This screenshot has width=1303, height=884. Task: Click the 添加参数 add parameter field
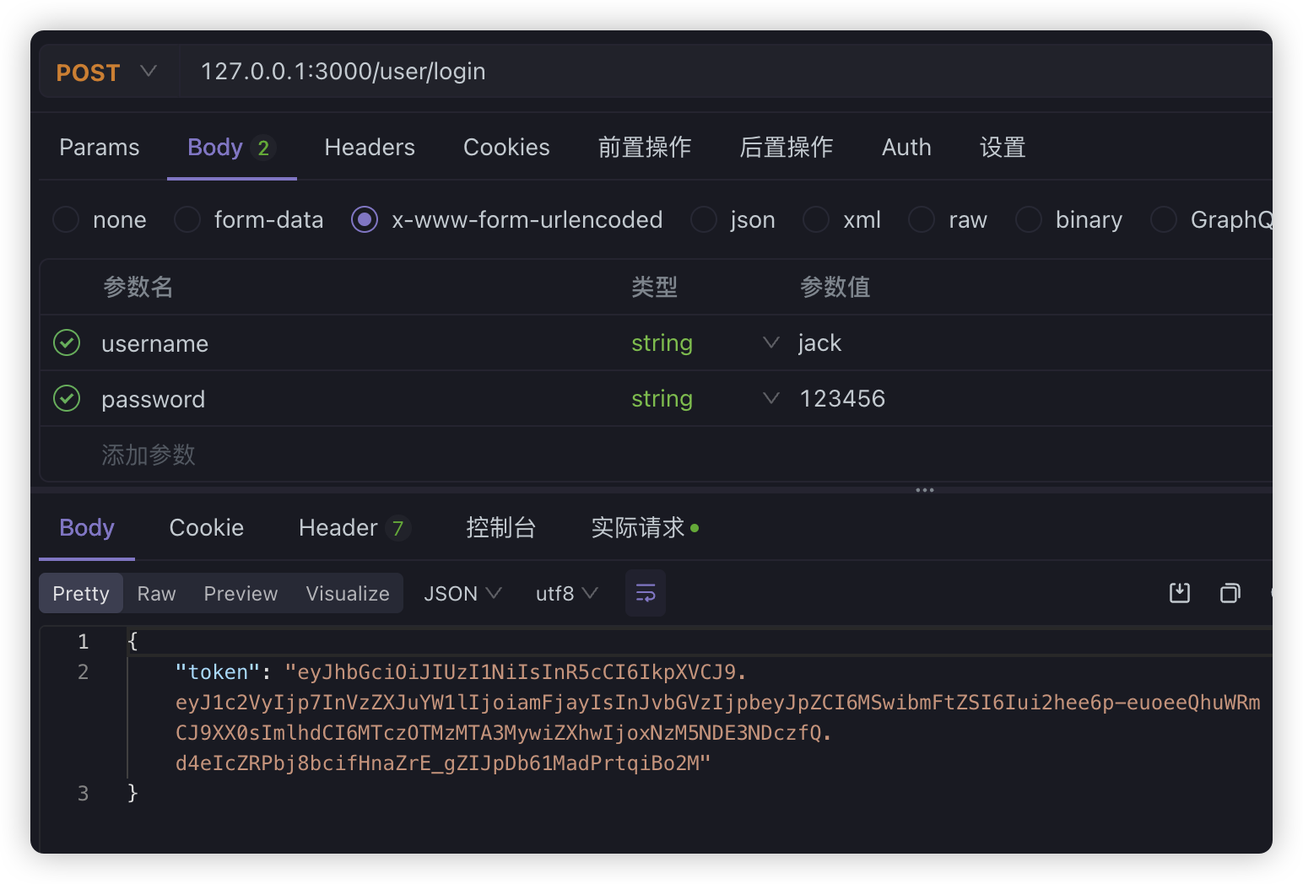click(x=149, y=455)
